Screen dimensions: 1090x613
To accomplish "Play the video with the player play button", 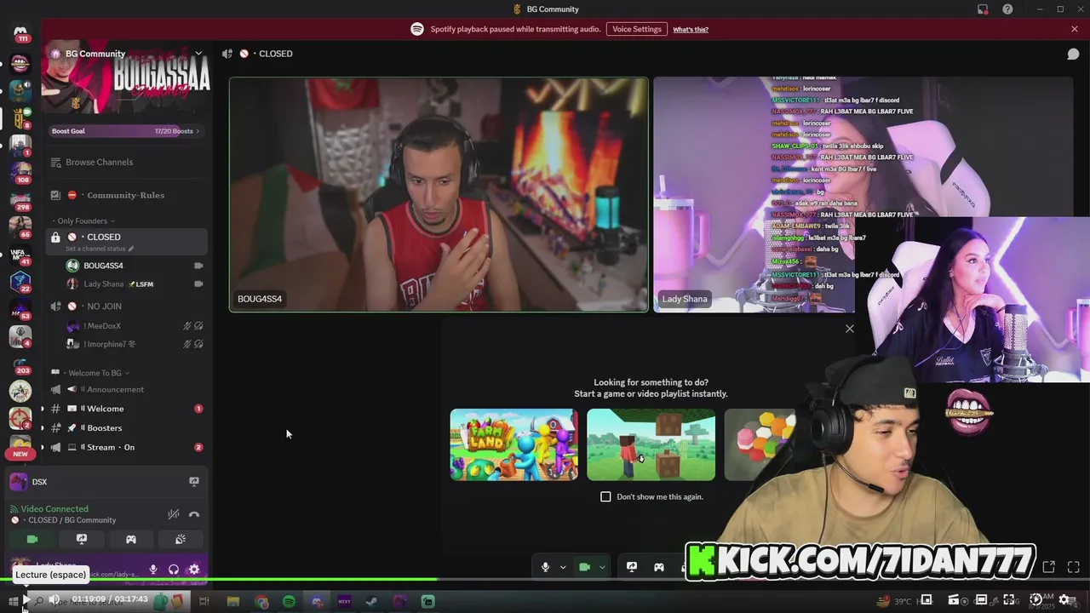I will point(26,599).
